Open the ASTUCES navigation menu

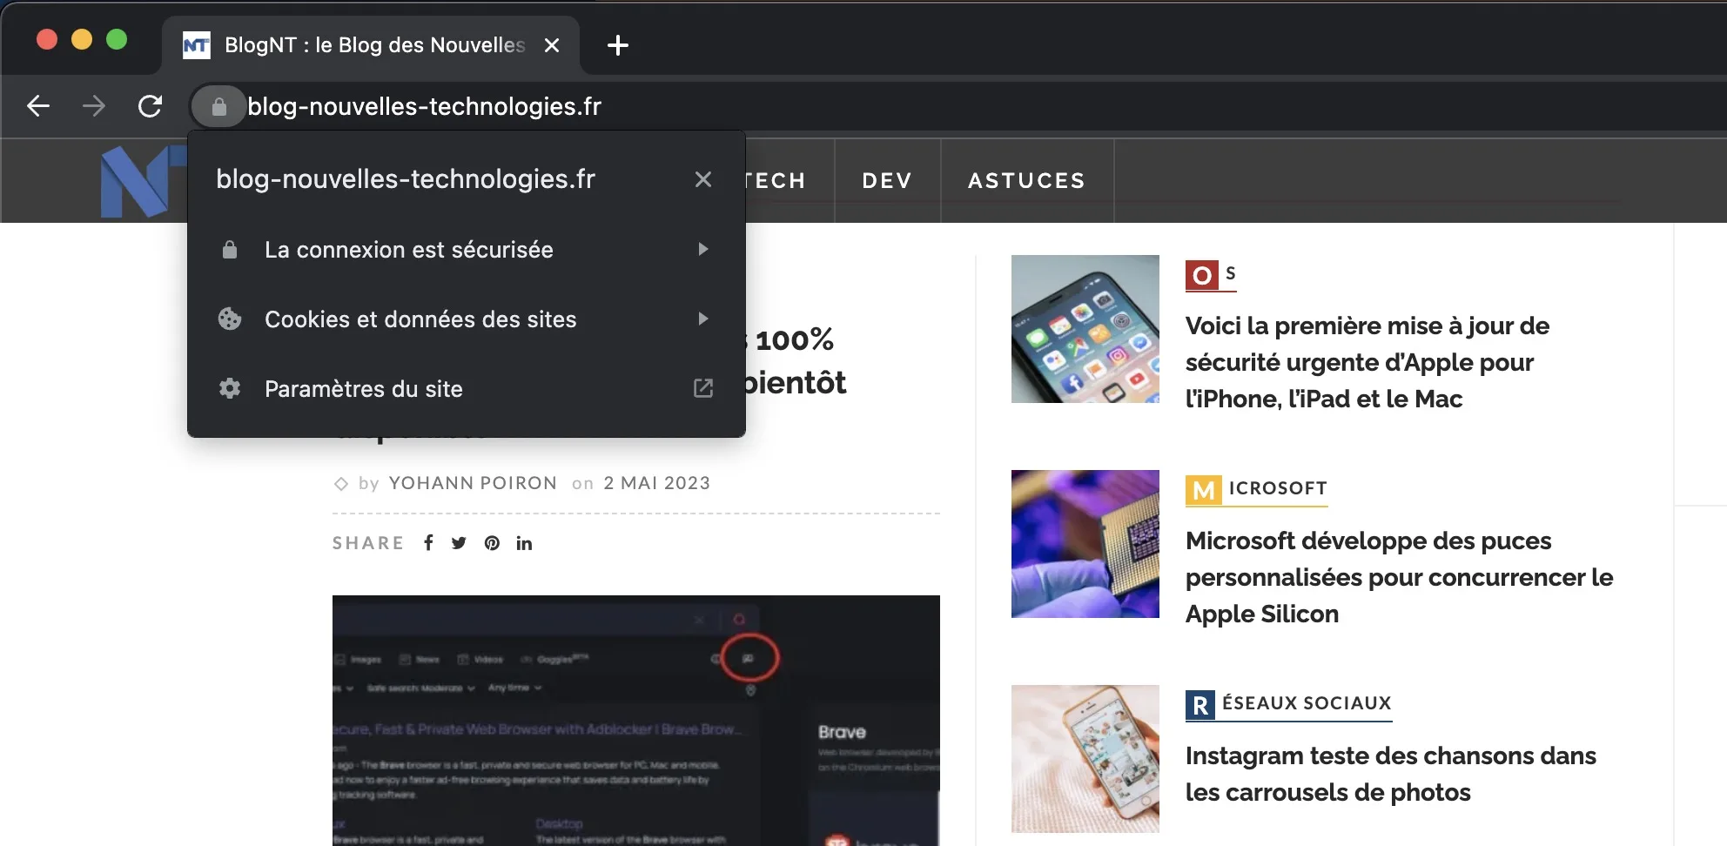[1027, 180]
